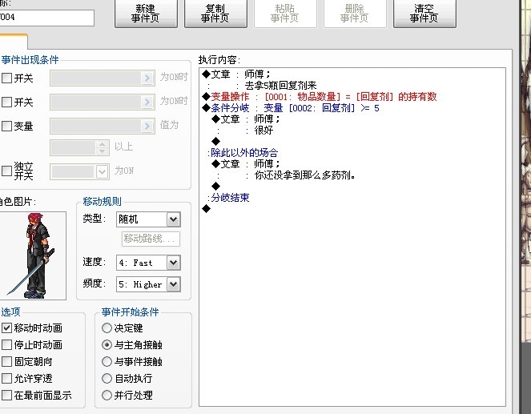
Task: Click the 复制事件页 button
Action: (215, 14)
